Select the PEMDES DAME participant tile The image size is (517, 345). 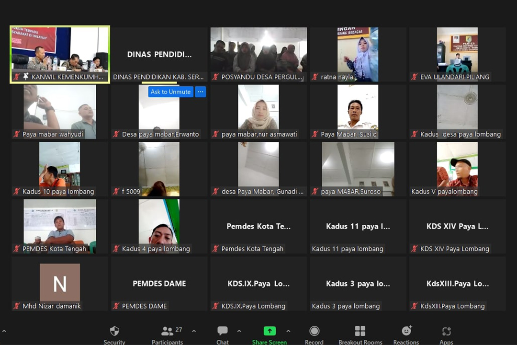159,284
